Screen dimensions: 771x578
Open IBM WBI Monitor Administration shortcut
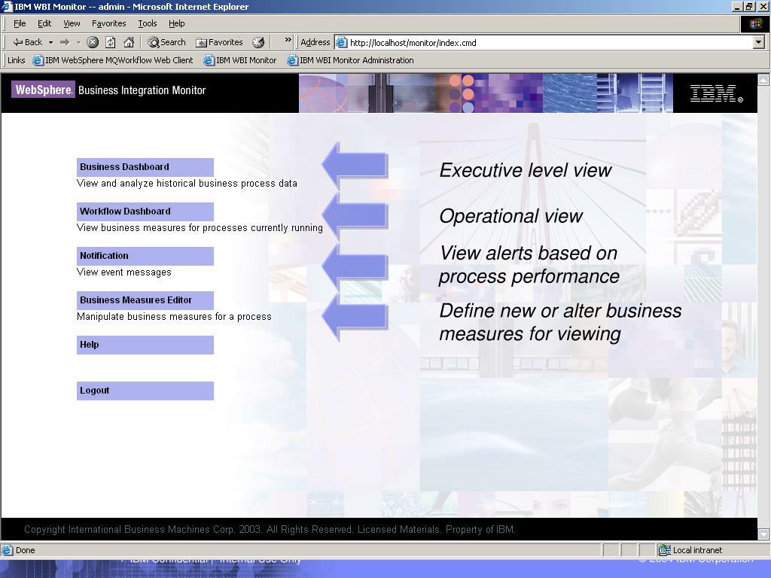[x=351, y=60]
